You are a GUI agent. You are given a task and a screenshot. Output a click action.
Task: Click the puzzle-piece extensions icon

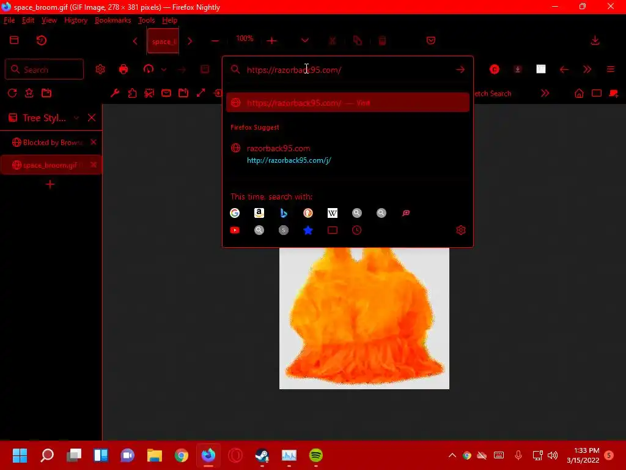pos(132,93)
